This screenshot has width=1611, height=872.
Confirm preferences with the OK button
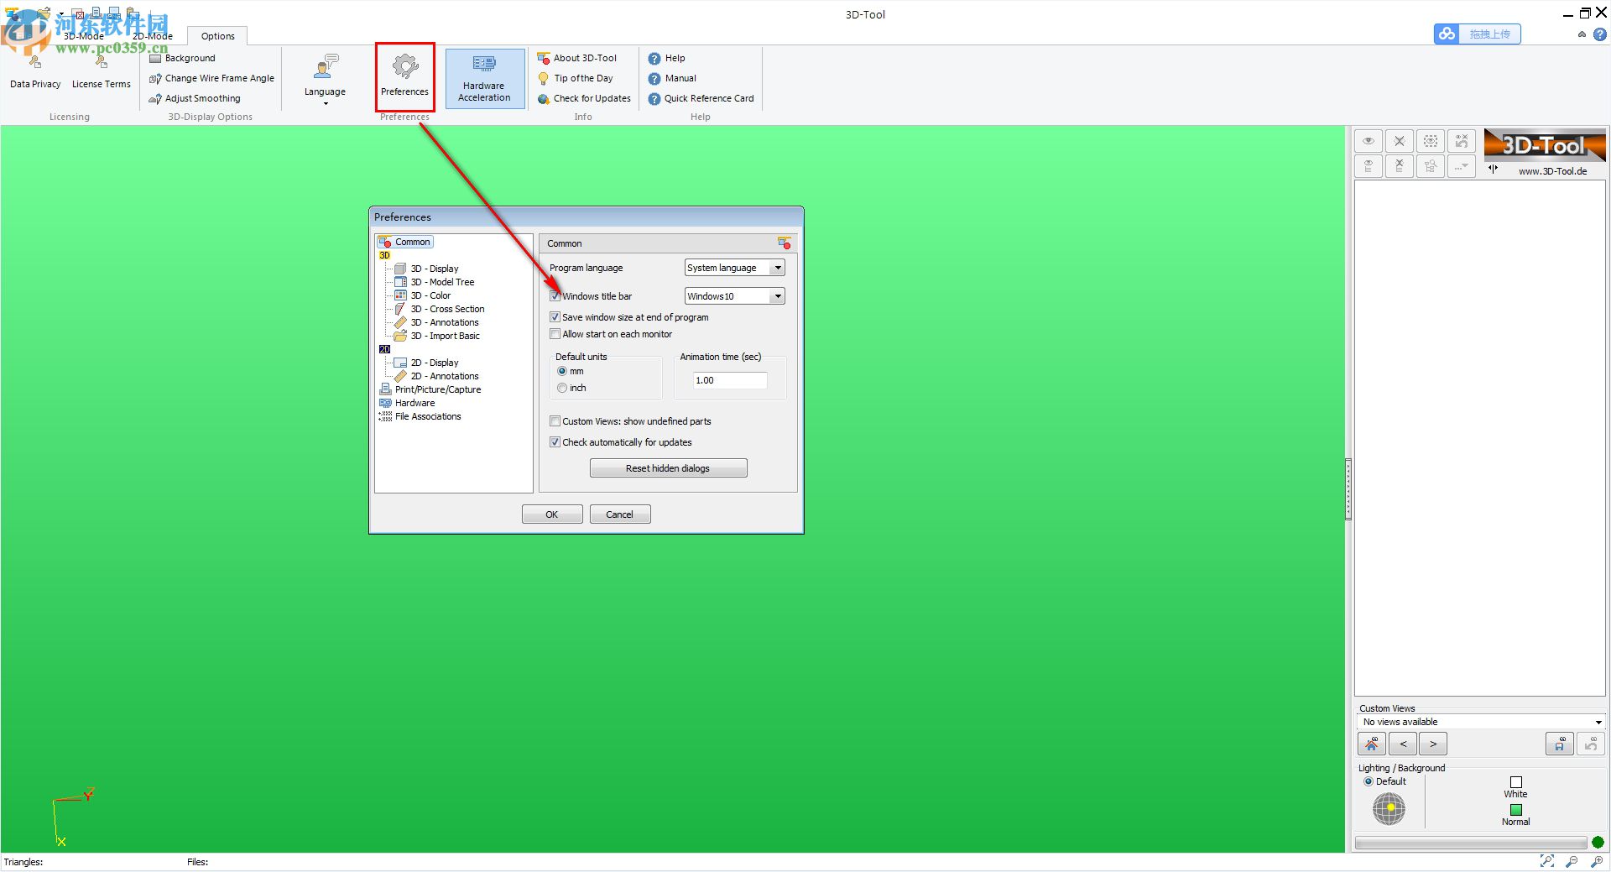click(551, 514)
